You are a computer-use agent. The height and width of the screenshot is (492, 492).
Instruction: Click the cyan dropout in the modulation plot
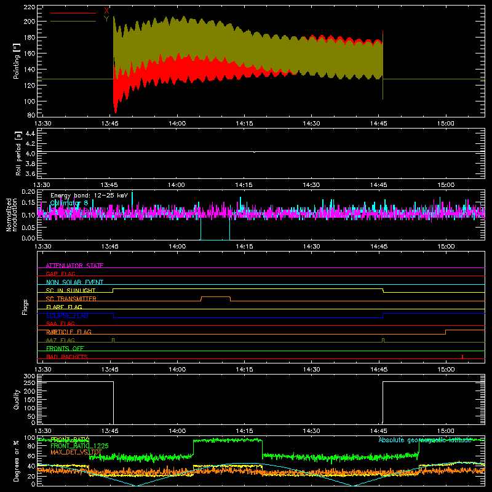[x=215, y=231]
